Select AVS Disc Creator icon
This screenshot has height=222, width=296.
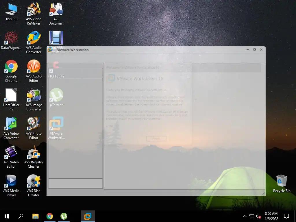pos(34,186)
